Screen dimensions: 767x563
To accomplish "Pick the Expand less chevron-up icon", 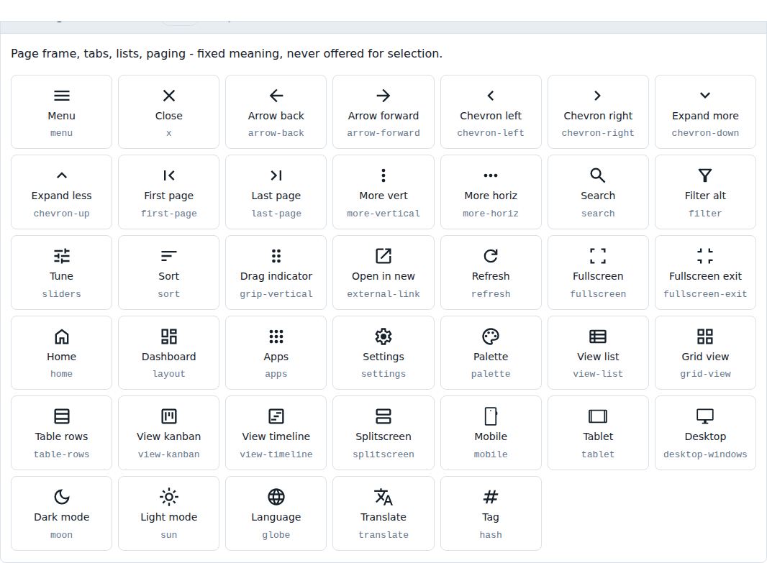I will [x=62, y=175].
